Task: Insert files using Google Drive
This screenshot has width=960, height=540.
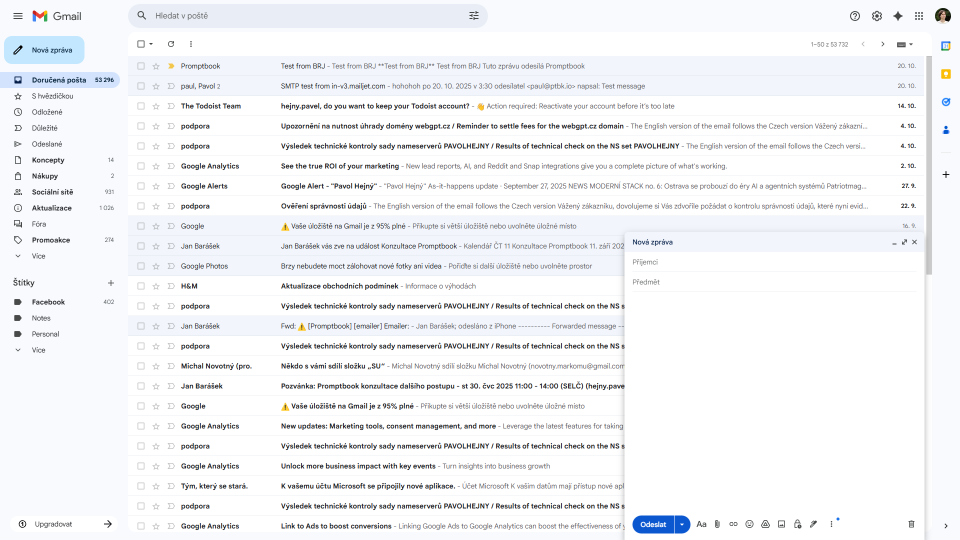Action: pyautogui.click(x=765, y=524)
